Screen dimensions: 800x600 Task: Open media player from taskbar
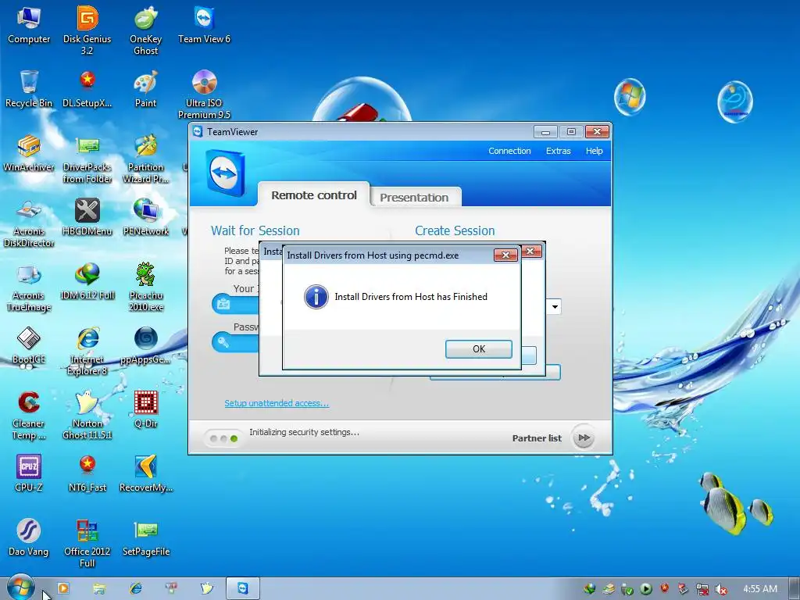pos(62,588)
